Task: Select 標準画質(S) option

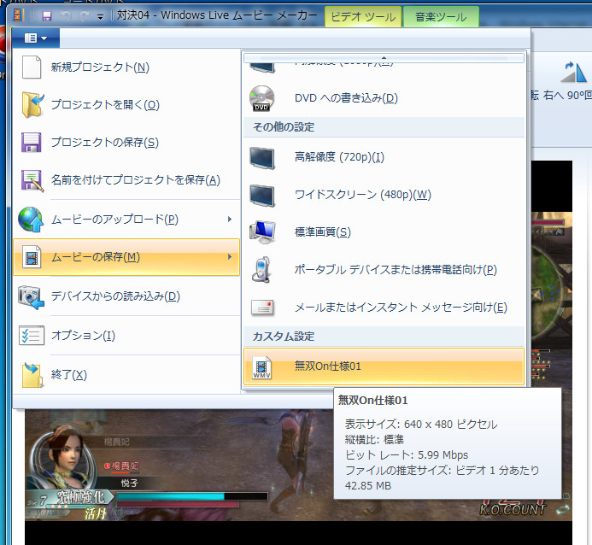Action: pyautogui.click(x=384, y=232)
